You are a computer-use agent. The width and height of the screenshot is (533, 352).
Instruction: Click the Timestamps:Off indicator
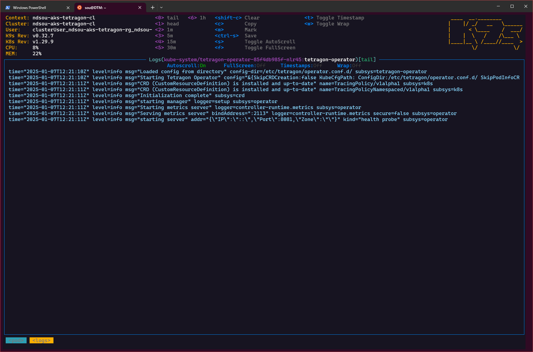click(302, 65)
